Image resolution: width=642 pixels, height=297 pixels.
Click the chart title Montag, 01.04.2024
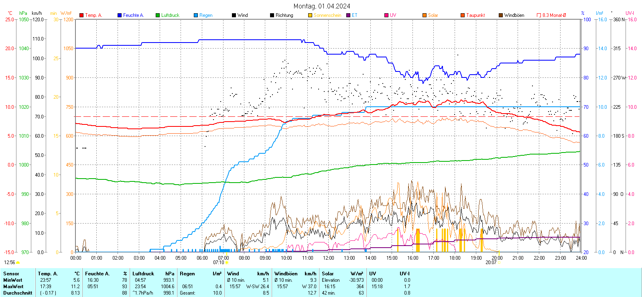pyautogui.click(x=321, y=6)
